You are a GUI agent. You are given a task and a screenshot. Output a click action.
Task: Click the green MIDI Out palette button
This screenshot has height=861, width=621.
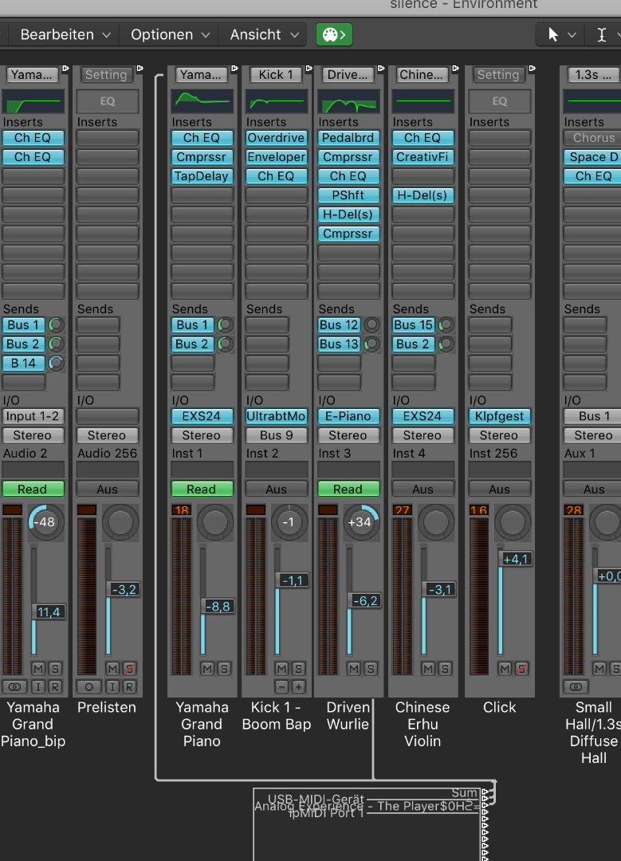(334, 34)
